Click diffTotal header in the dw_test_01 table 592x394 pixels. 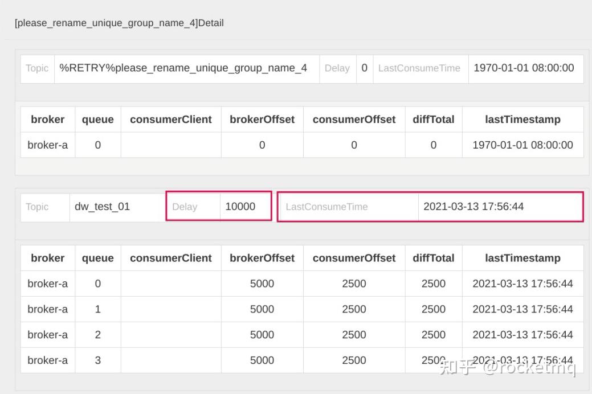434,258
